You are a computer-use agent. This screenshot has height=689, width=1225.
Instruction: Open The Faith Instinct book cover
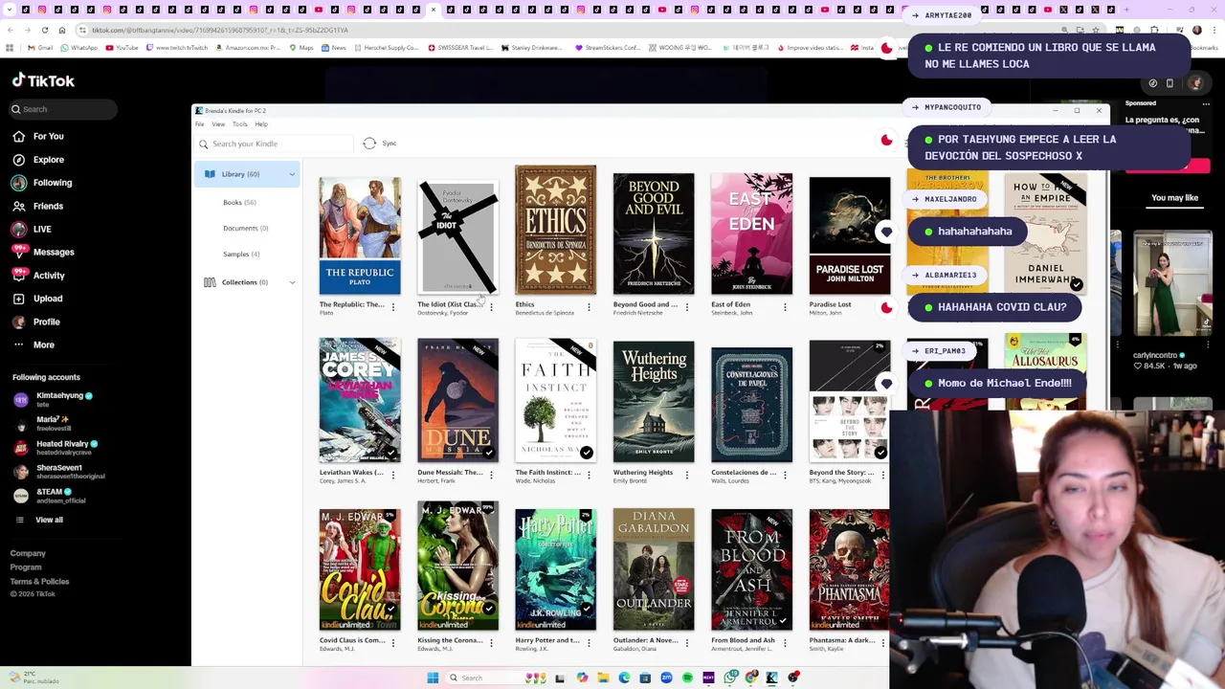555,401
